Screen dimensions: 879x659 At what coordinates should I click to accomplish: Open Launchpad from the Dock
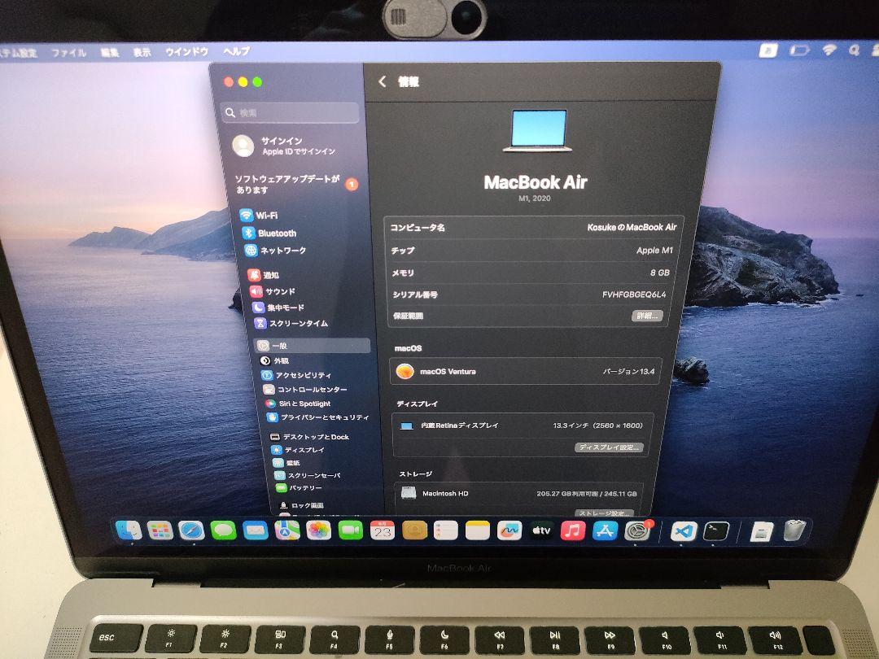(160, 530)
